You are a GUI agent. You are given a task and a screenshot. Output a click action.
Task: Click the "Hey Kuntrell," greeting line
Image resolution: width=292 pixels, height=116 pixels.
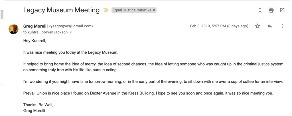point(35,40)
